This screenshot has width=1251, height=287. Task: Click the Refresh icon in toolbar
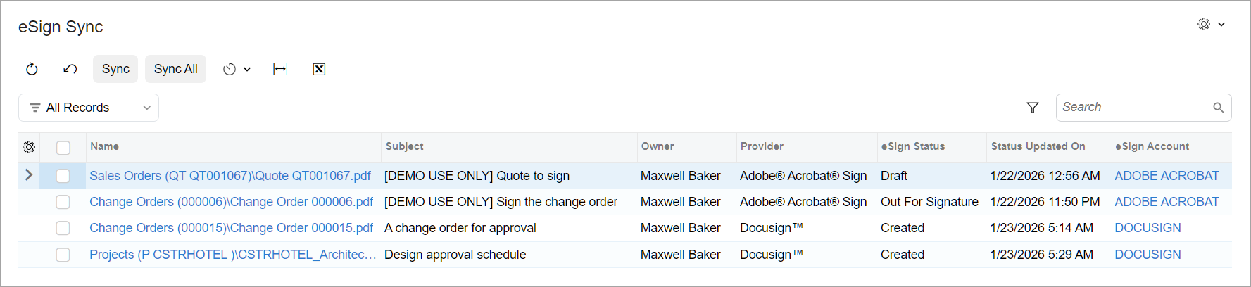coord(32,69)
